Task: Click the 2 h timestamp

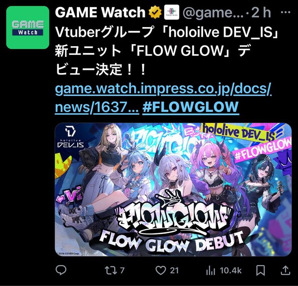Action: point(261,13)
